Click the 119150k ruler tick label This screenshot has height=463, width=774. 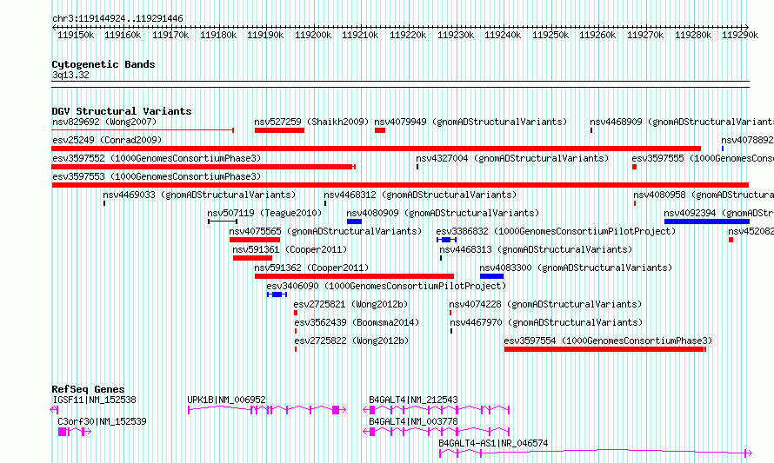(x=76, y=35)
